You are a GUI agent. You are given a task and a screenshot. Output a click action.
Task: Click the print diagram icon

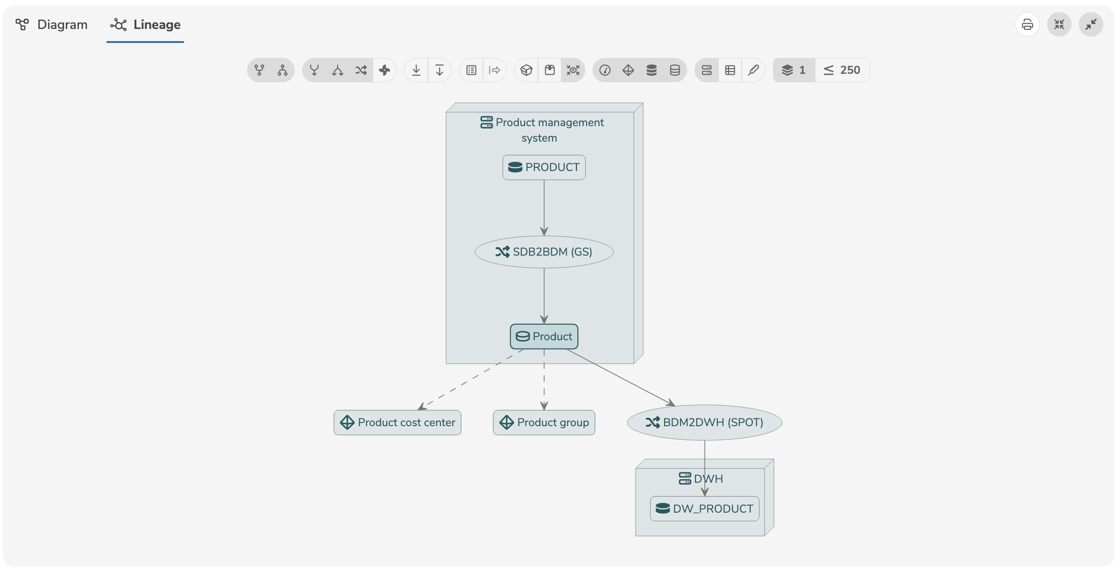[x=1027, y=24]
